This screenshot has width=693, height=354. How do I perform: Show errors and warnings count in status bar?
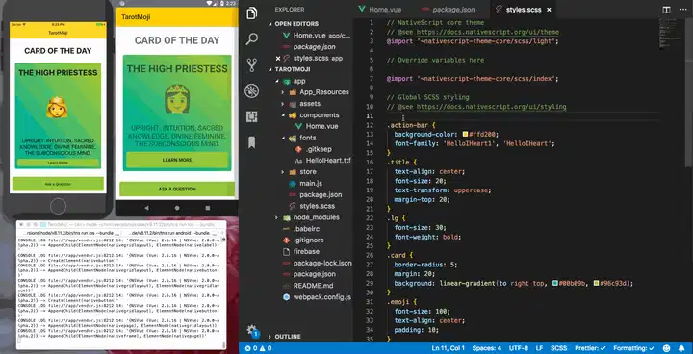258,348
